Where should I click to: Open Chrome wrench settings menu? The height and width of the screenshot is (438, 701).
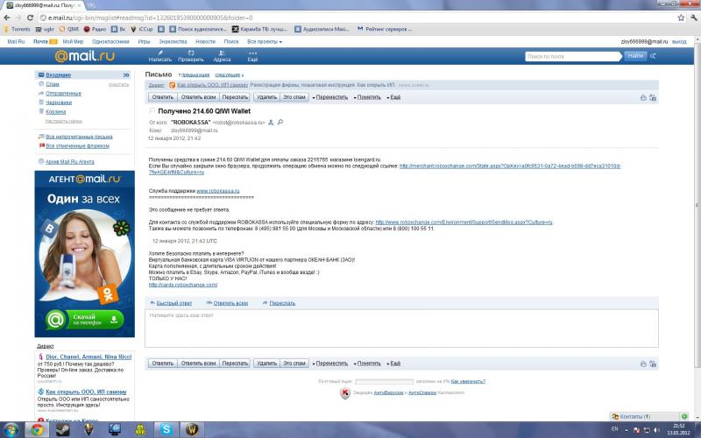pos(694,18)
